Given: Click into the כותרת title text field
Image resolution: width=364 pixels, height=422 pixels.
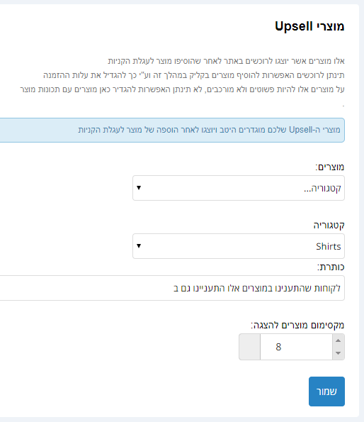Looking at the screenshot, I should (172, 288).
